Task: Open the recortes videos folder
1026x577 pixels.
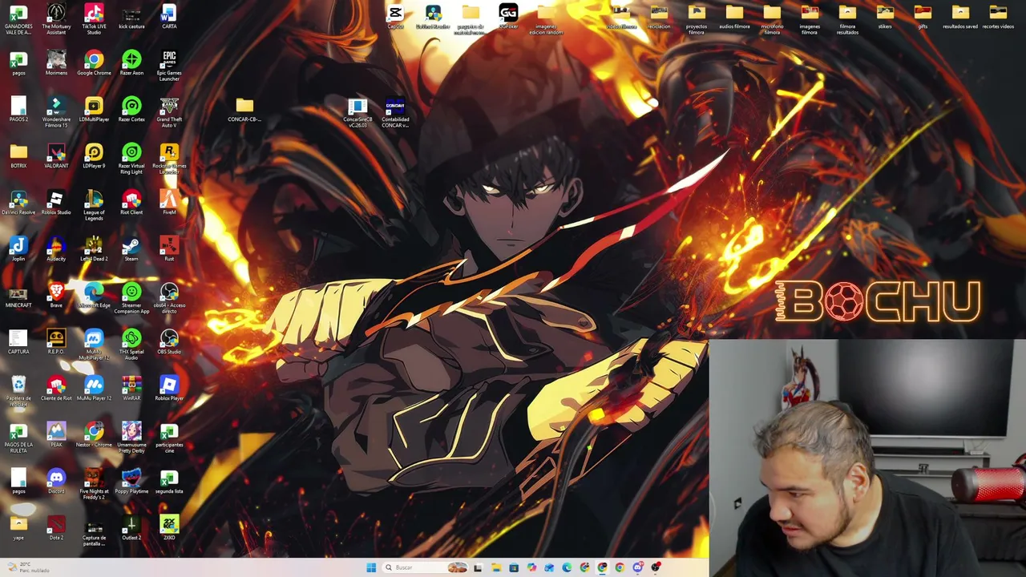Action: click(x=998, y=17)
